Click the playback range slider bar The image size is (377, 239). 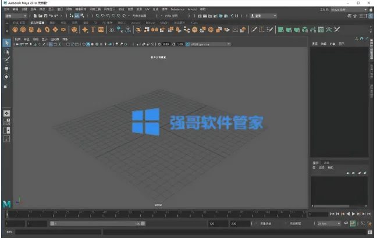pyautogui.click(x=97, y=224)
